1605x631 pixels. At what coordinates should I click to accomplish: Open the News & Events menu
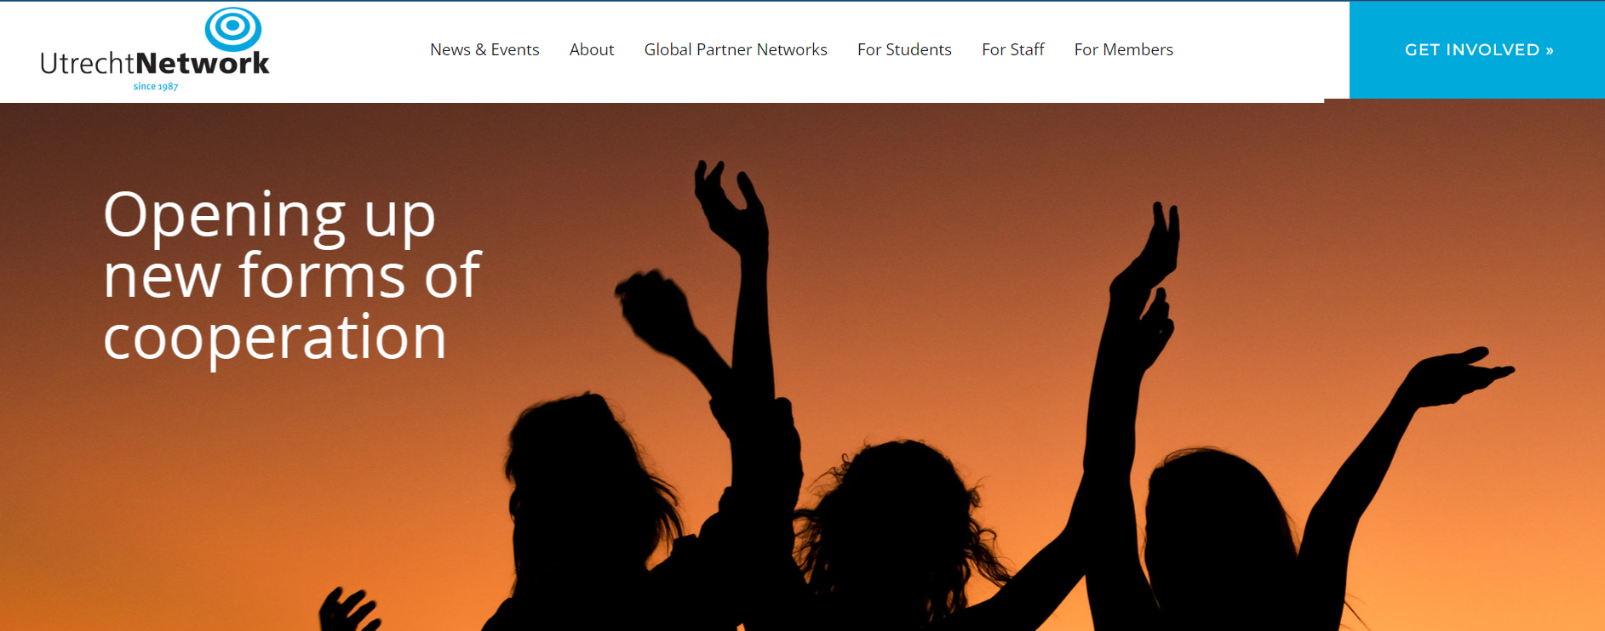(x=484, y=49)
